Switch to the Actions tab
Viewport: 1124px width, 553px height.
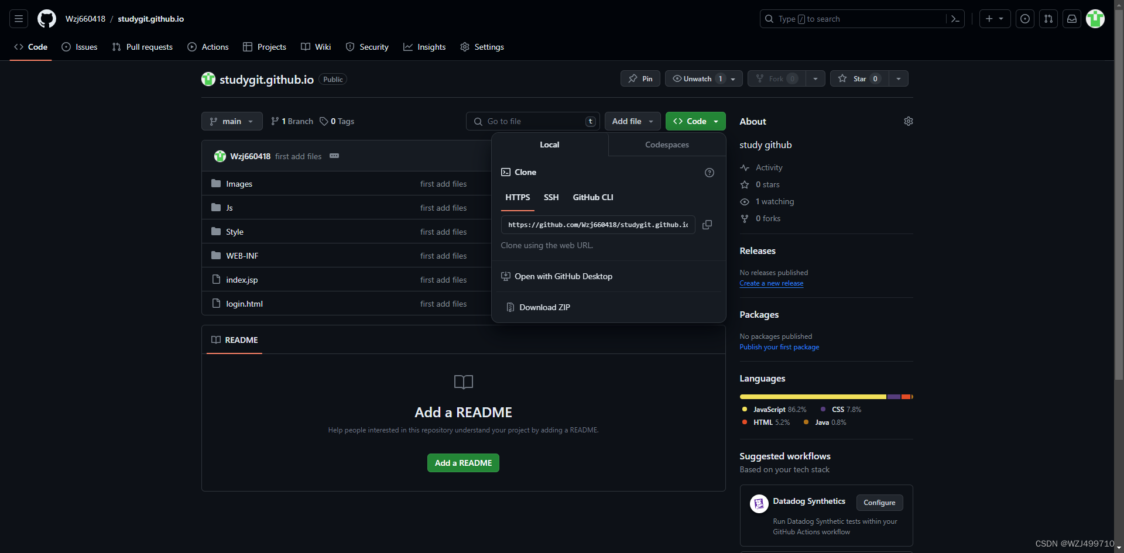(208, 47)
